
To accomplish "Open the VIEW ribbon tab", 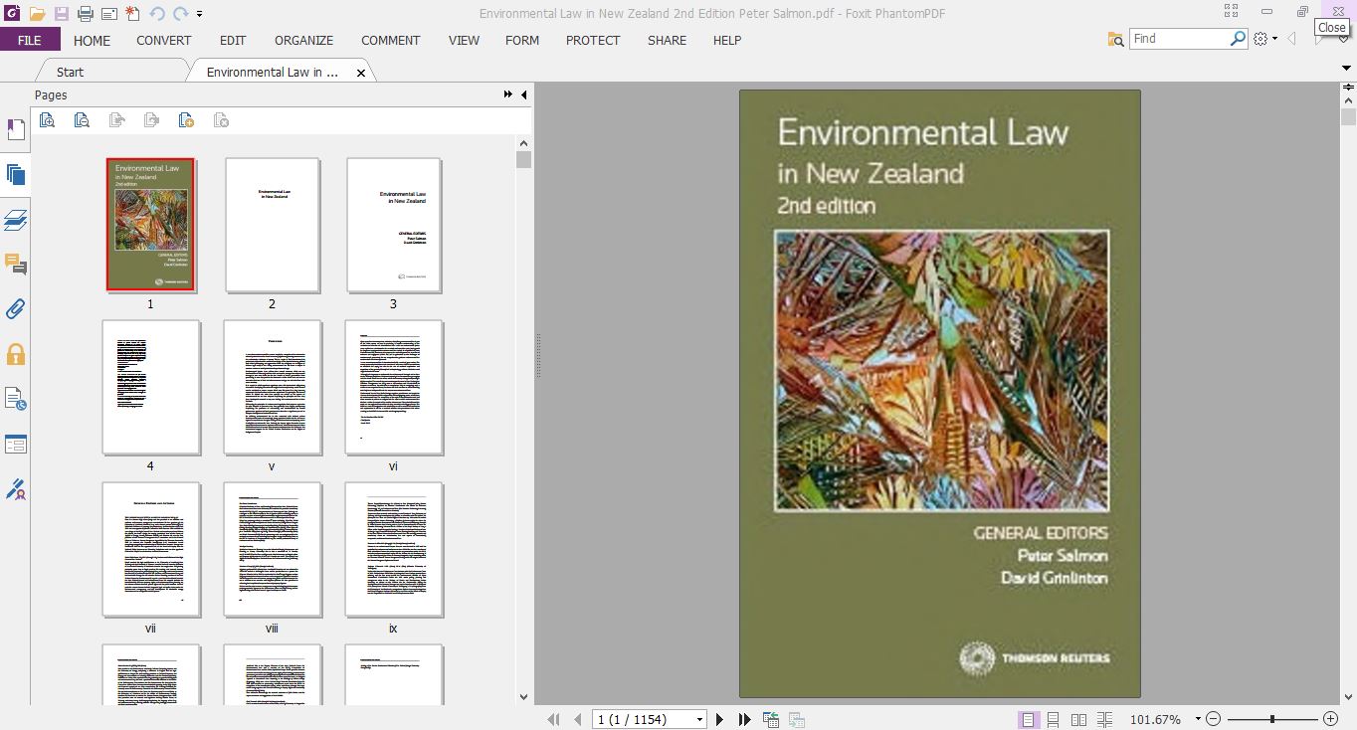I will pyautogui.click(x=464, y=40).
